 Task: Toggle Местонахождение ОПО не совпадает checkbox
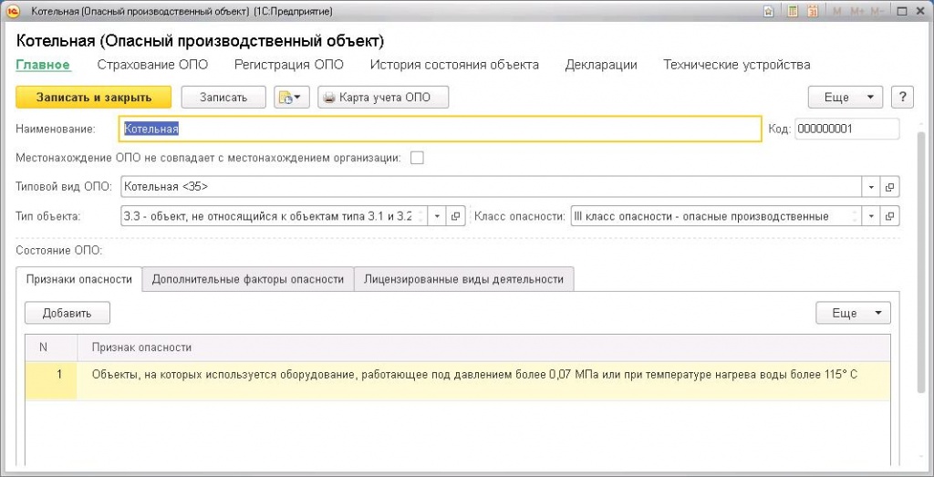coord(417,158)
